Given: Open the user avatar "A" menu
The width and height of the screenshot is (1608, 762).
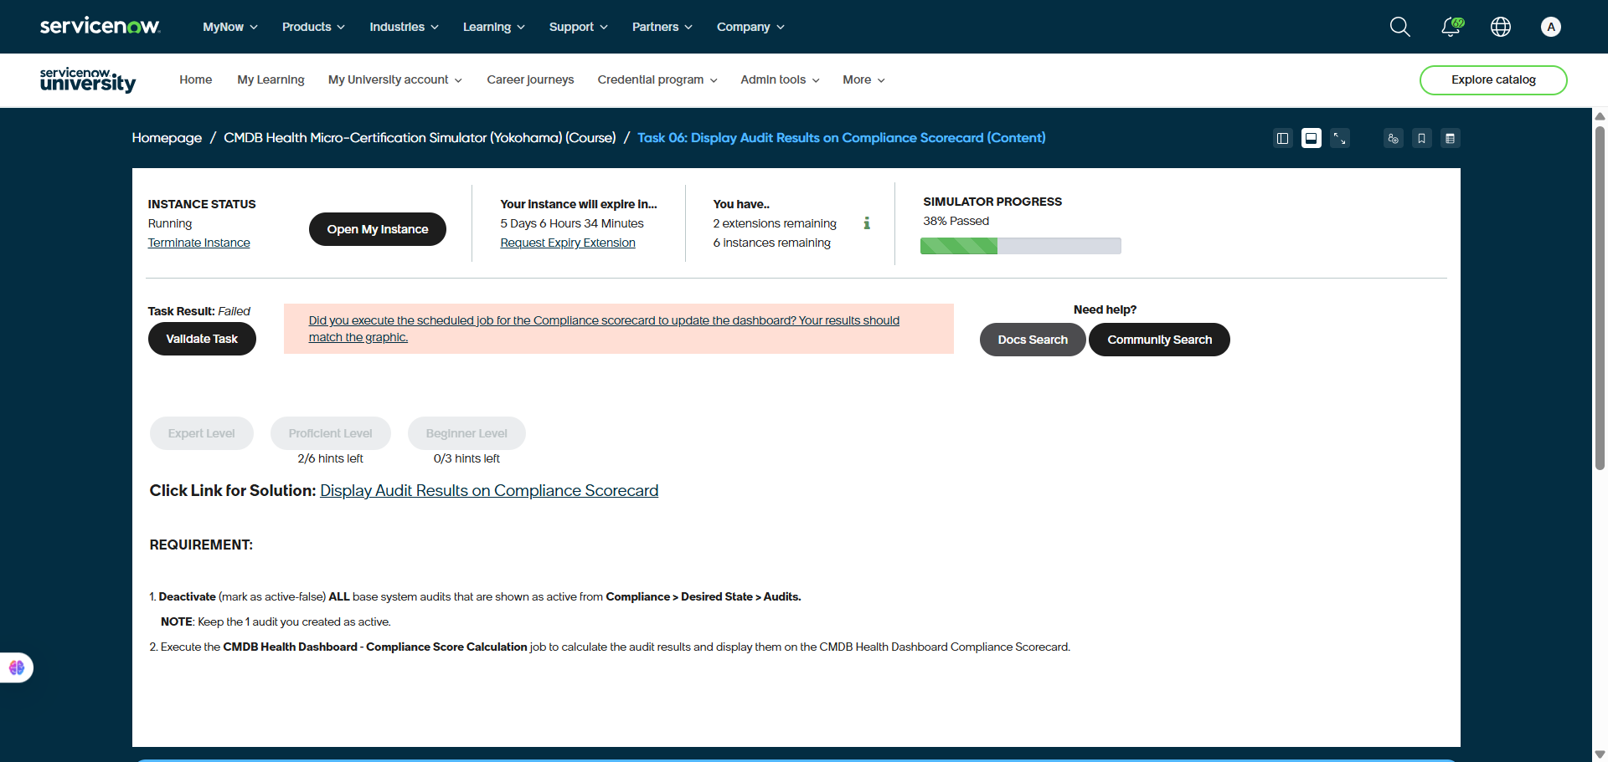Looking at the screenshot, I should [1551, 27].
